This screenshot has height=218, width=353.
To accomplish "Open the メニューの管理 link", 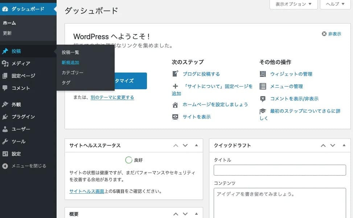I will point(286,86).
